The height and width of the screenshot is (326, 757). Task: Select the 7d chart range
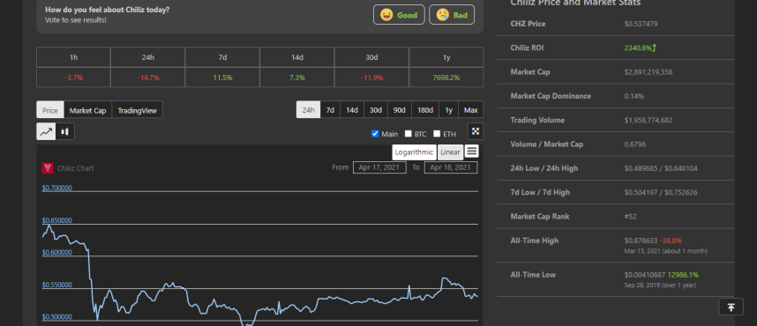point(330,110)
